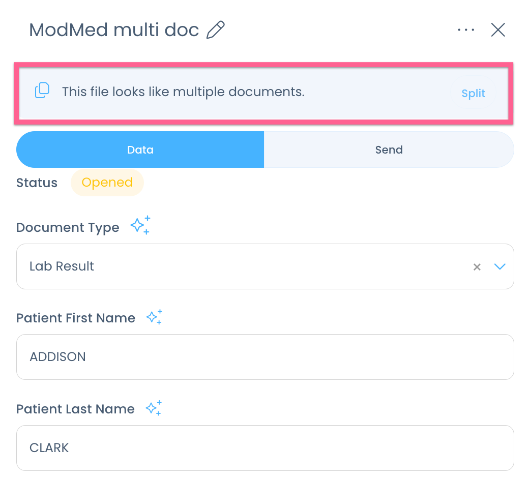Click the sparkle icon beside Patient First Name

click(x=154, y=317)
